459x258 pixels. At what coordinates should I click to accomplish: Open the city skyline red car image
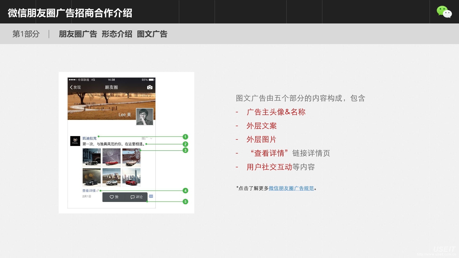131,177
